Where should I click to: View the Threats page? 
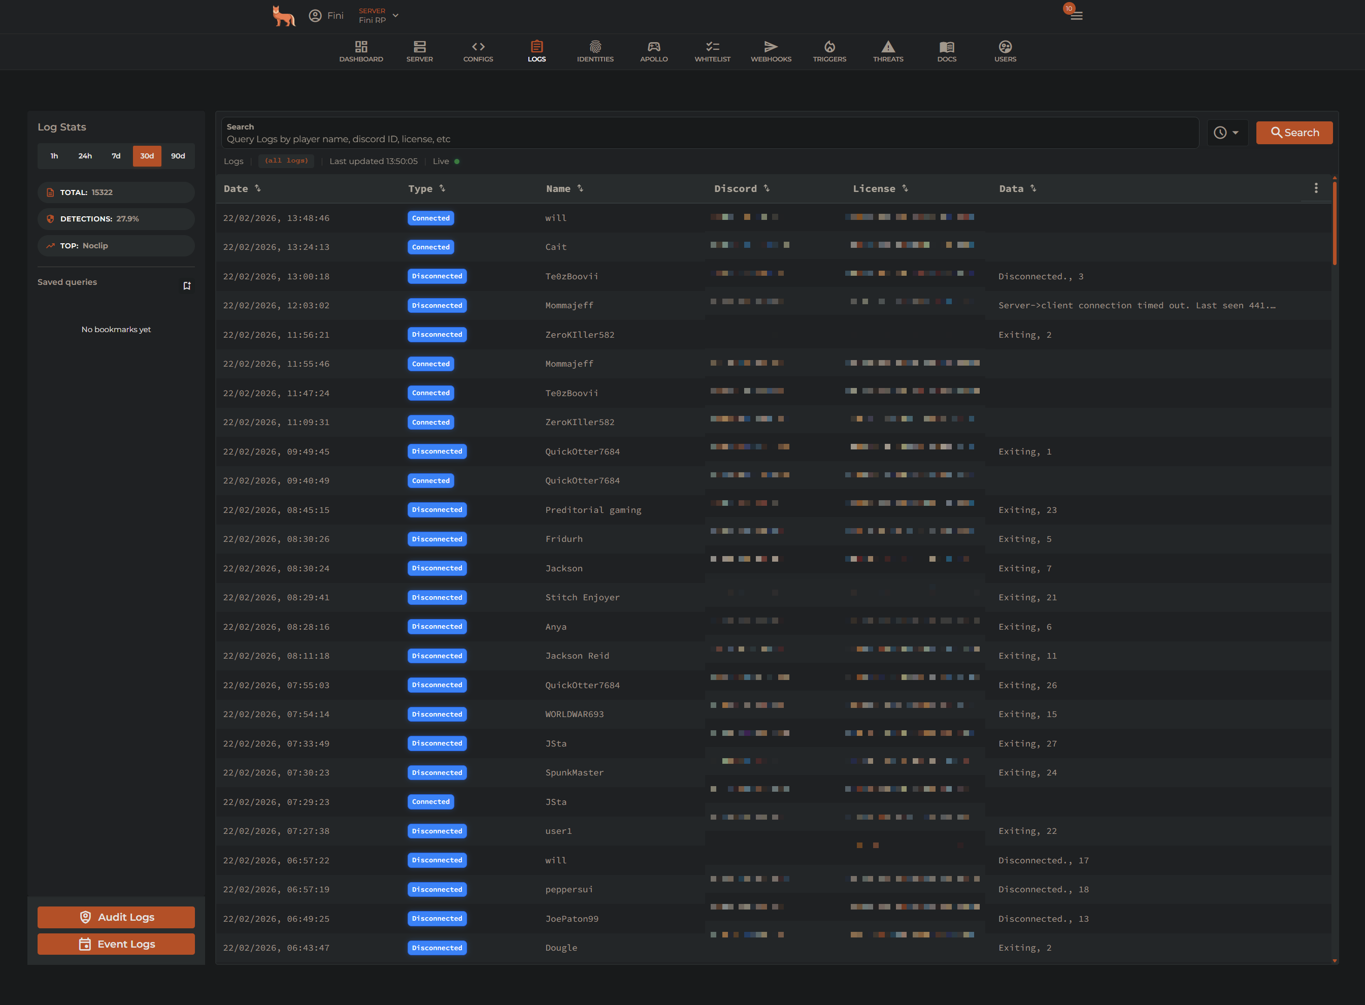888,52
